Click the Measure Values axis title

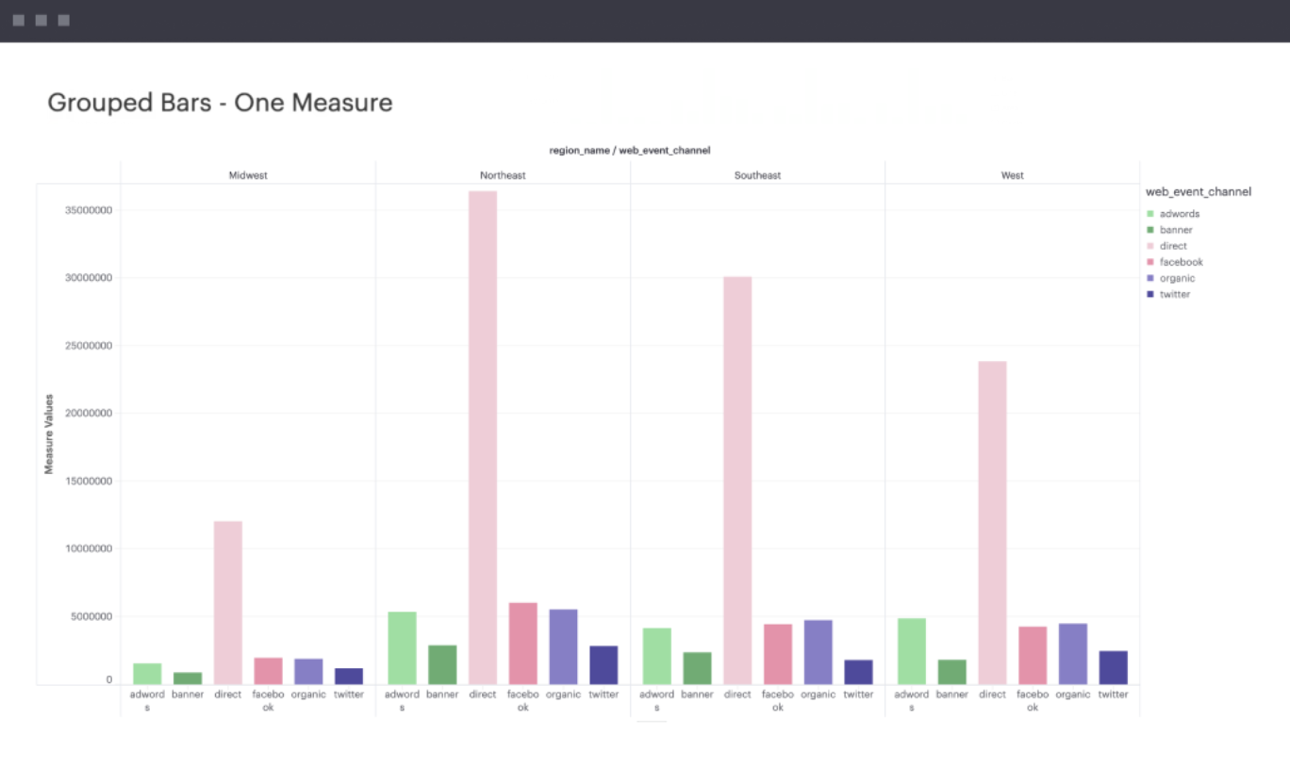point(49,433)
